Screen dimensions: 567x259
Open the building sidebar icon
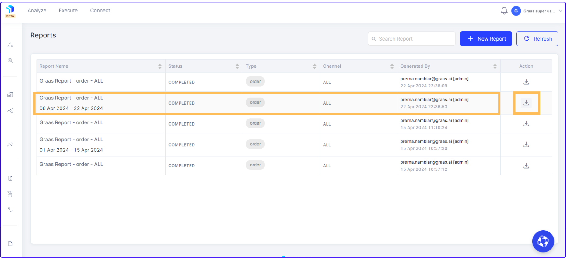(x=10, y=95)
